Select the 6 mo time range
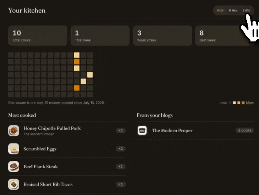 click(233, 10)
